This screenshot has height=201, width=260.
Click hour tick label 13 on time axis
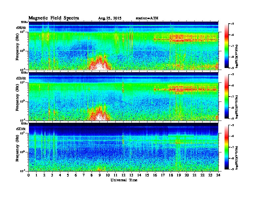pos(131,175)
